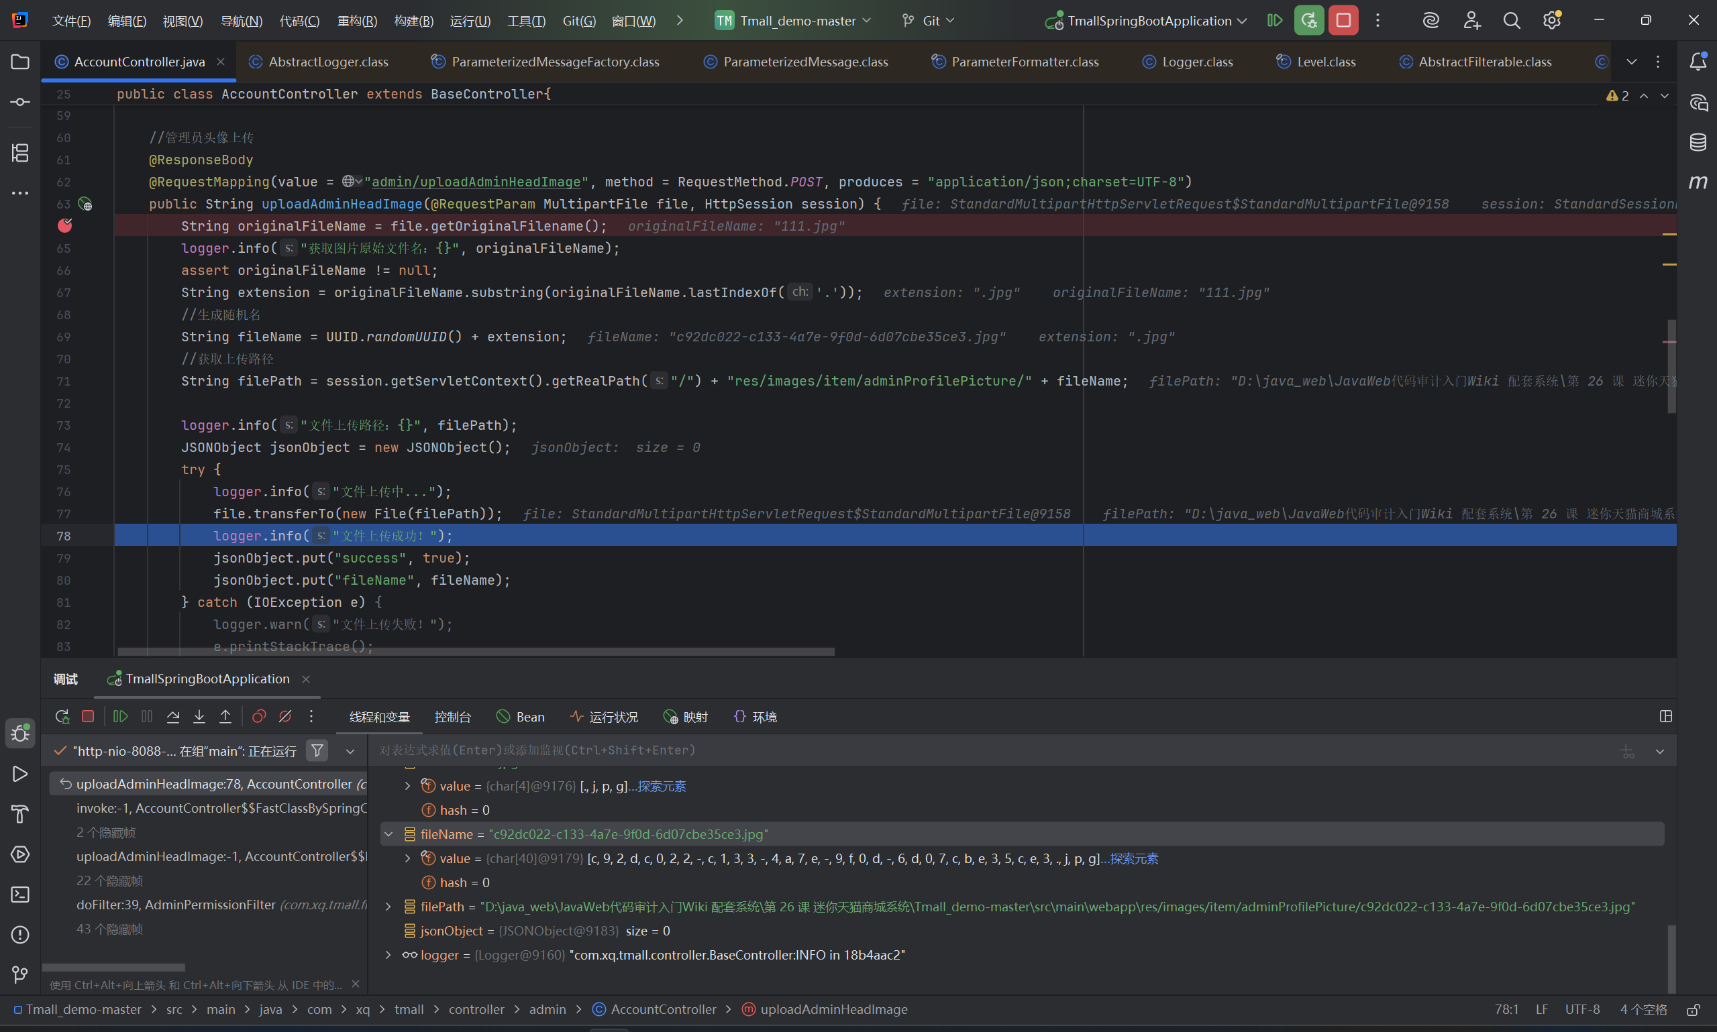
Task: Open the Database tool window
Action: tap(1698, 143)
